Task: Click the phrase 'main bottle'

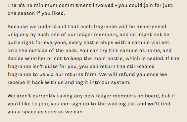Action: (108, 59)
